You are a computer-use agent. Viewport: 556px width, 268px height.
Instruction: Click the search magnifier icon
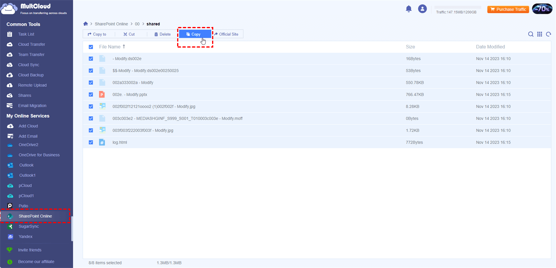tap(531, 34)
